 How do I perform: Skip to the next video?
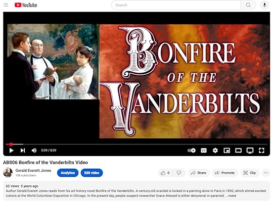point(23,150)
